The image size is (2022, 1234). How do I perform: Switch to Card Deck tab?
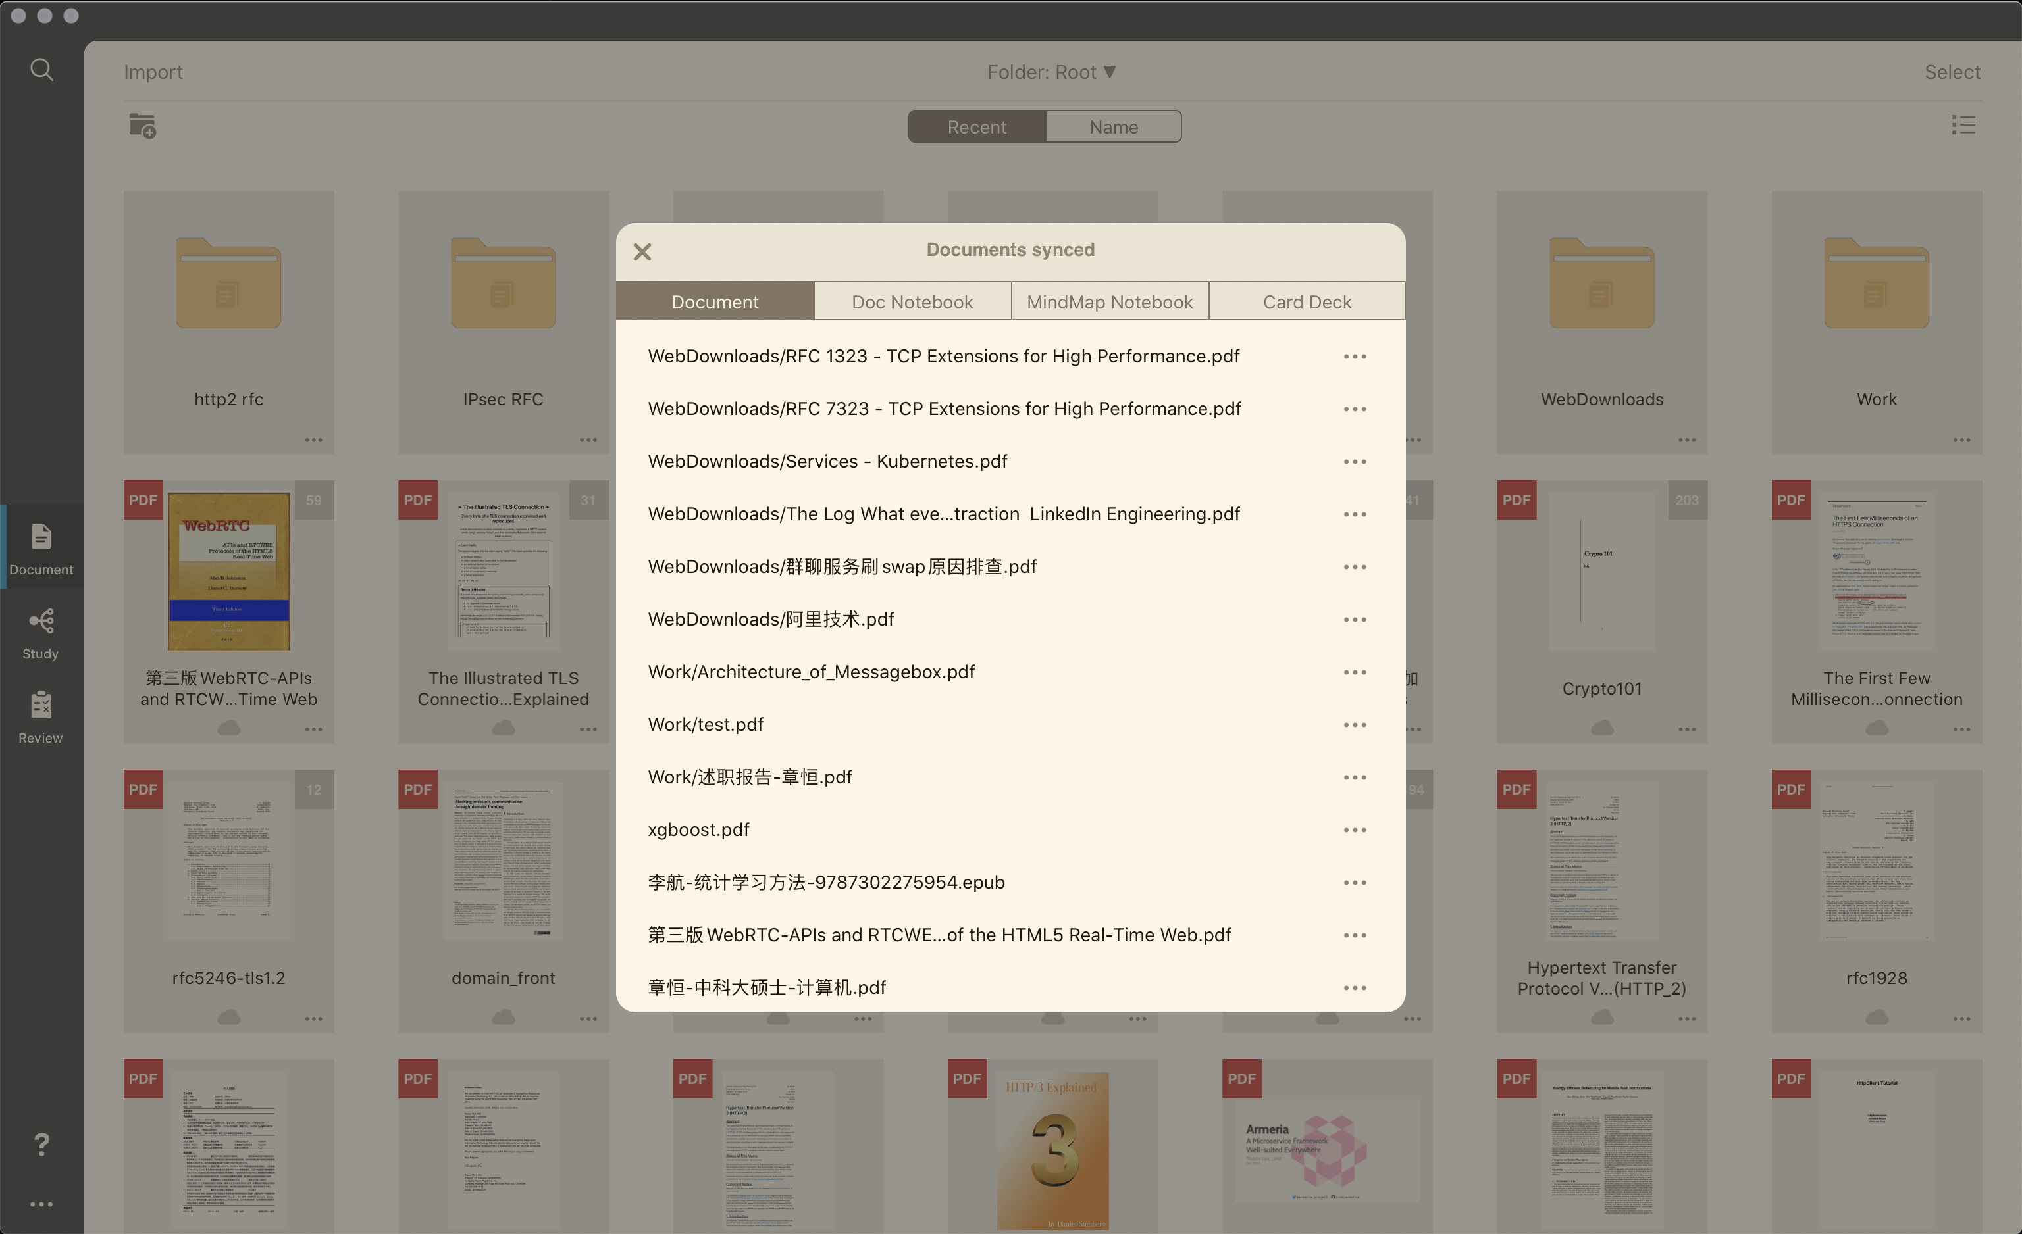(1307, 302)
